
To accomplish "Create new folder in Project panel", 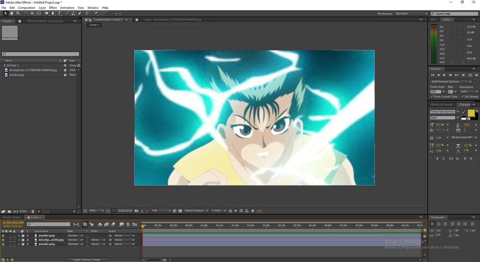I will 9,211.
